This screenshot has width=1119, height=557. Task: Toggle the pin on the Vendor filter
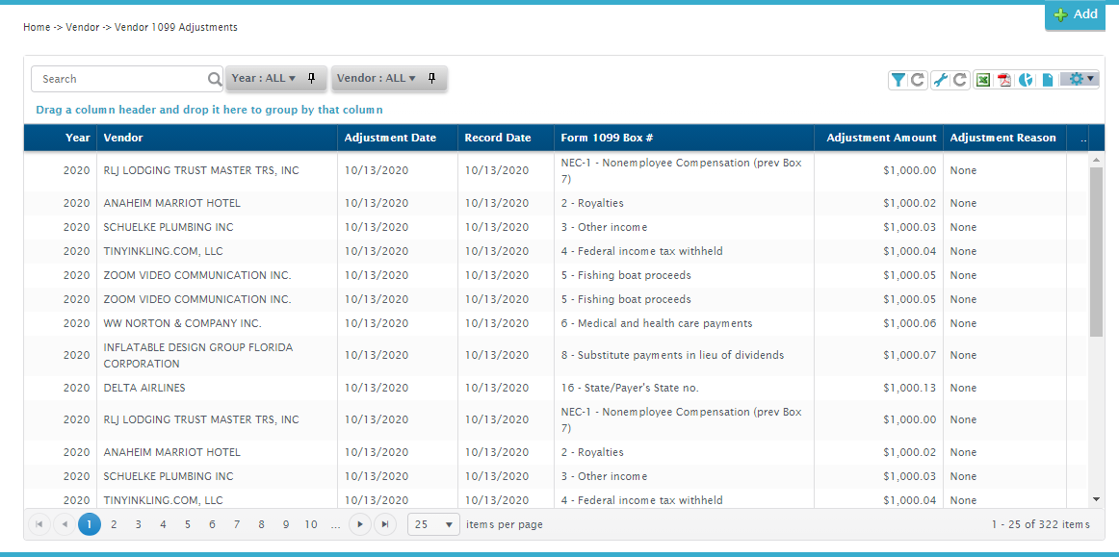tap(431, 79)
